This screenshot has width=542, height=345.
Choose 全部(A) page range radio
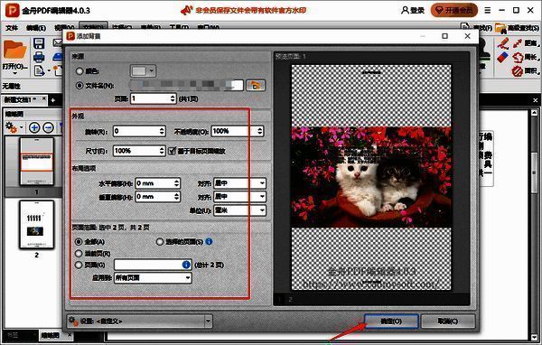coord(79,242)
